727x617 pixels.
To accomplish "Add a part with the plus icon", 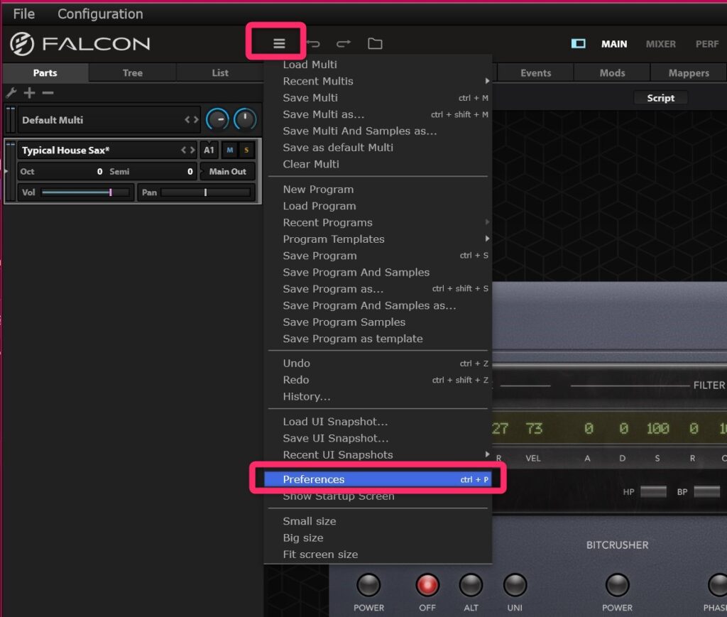I will (29, 93).
